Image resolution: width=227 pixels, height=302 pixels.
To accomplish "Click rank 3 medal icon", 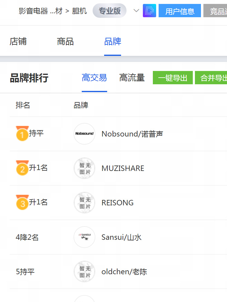I will click(x=22, y=202).
